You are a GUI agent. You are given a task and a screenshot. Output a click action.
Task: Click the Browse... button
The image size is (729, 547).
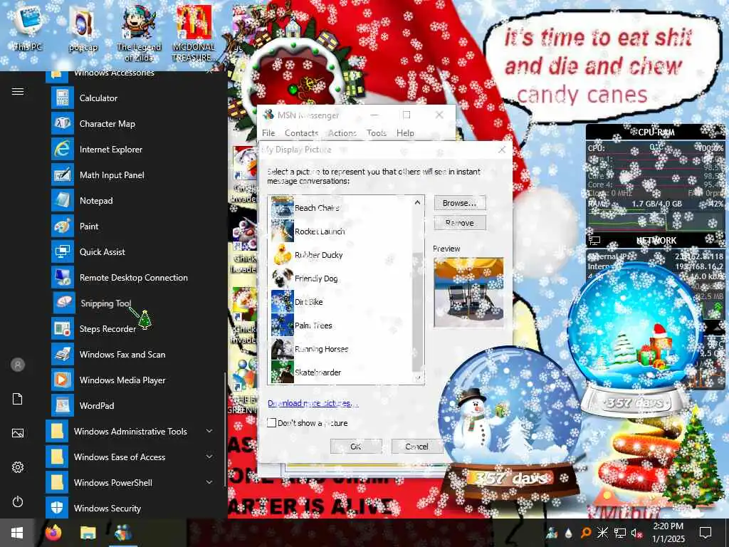pos(460,203)
